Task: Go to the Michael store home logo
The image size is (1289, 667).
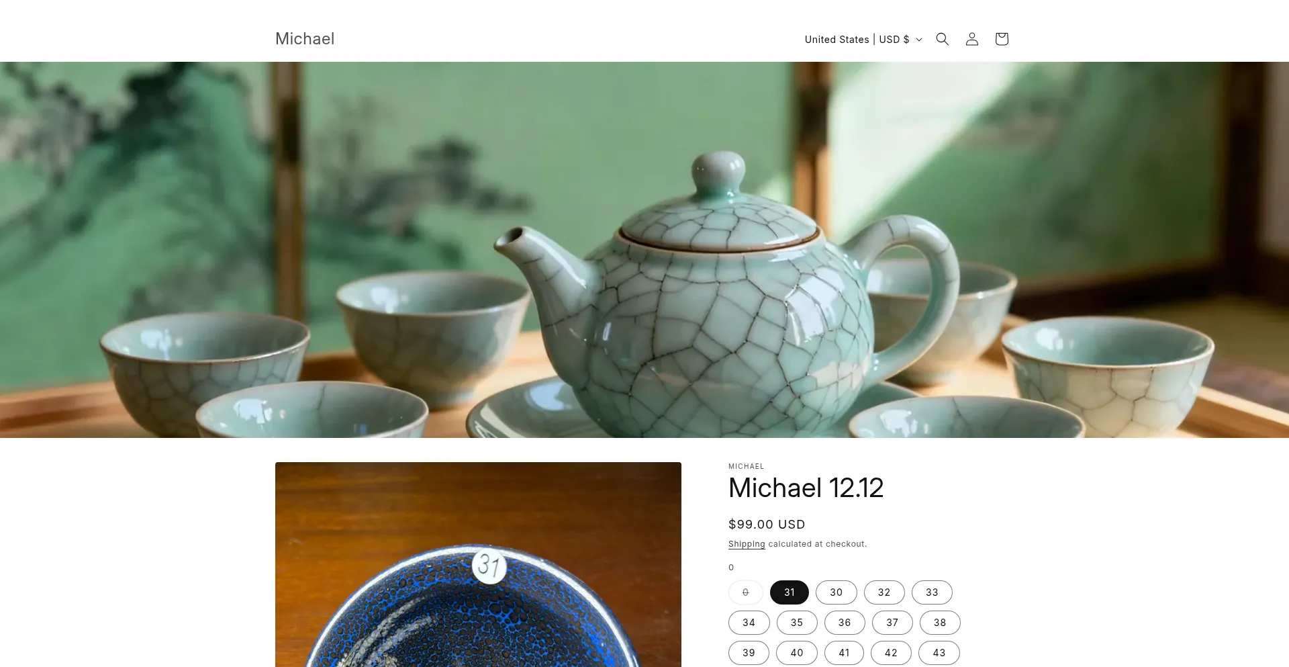Action: [305, 39]
